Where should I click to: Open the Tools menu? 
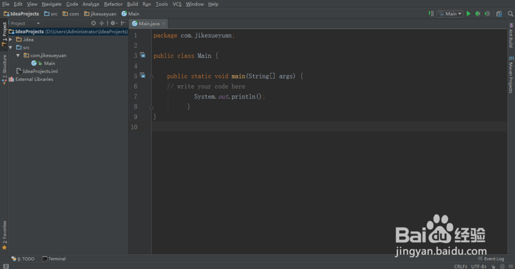pos(162,4)
